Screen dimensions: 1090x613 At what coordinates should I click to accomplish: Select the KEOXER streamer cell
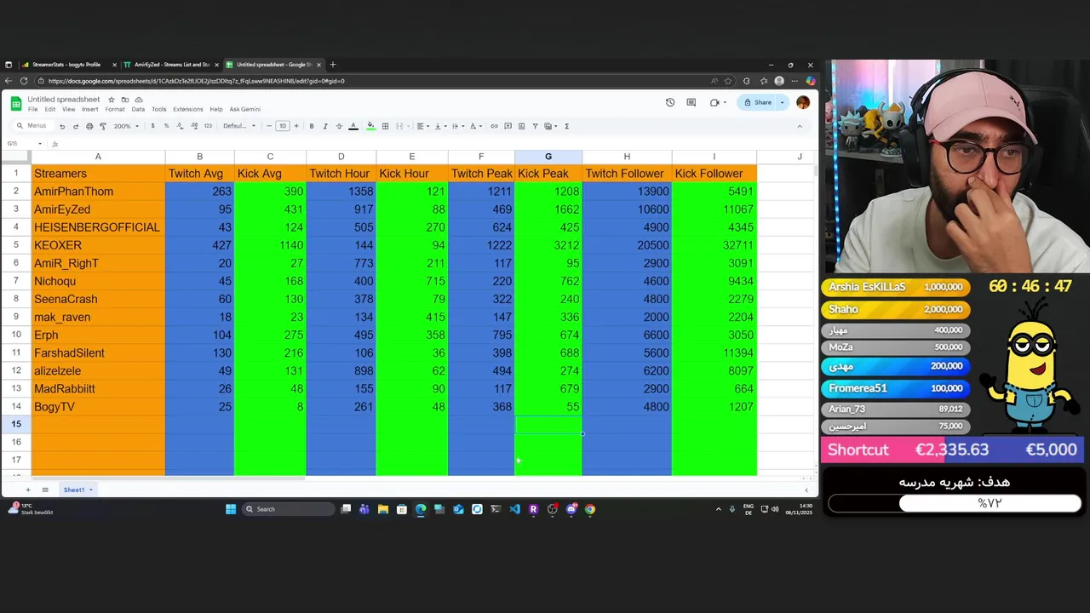[98, 245]
